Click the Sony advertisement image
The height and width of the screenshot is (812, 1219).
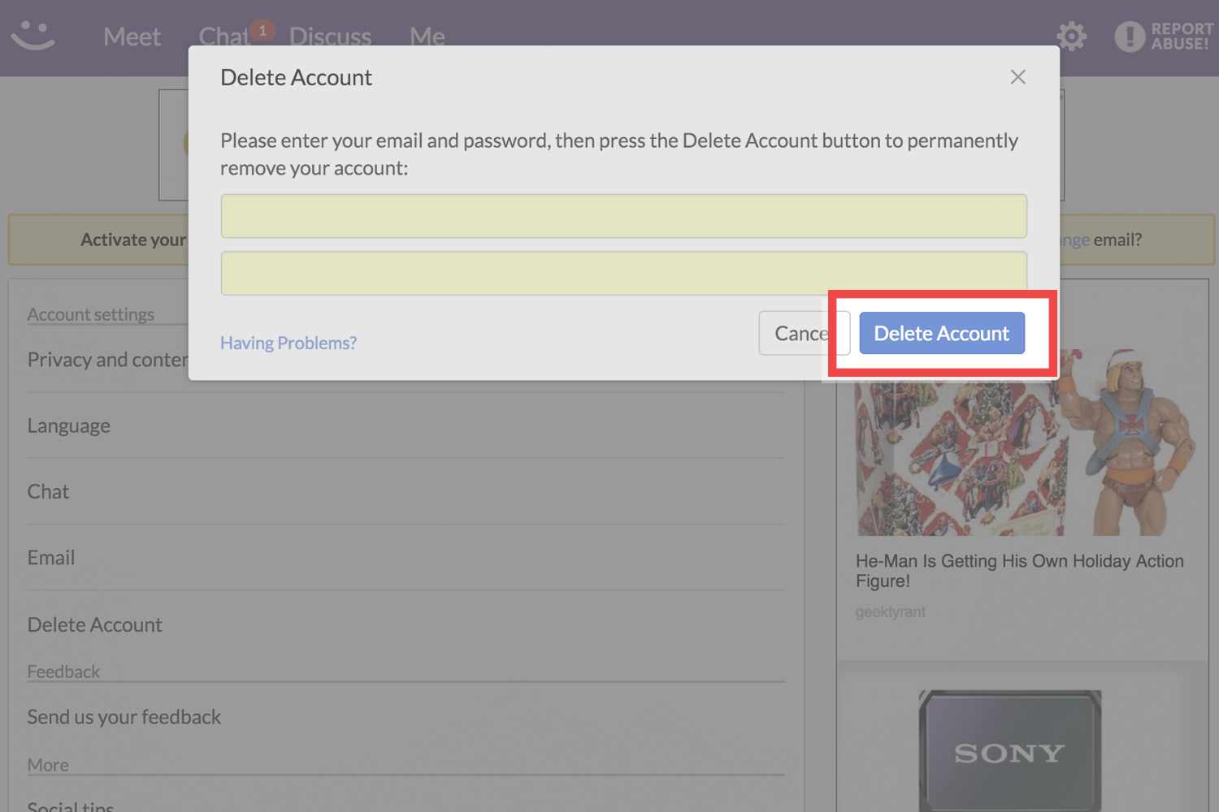point(1009,751)
